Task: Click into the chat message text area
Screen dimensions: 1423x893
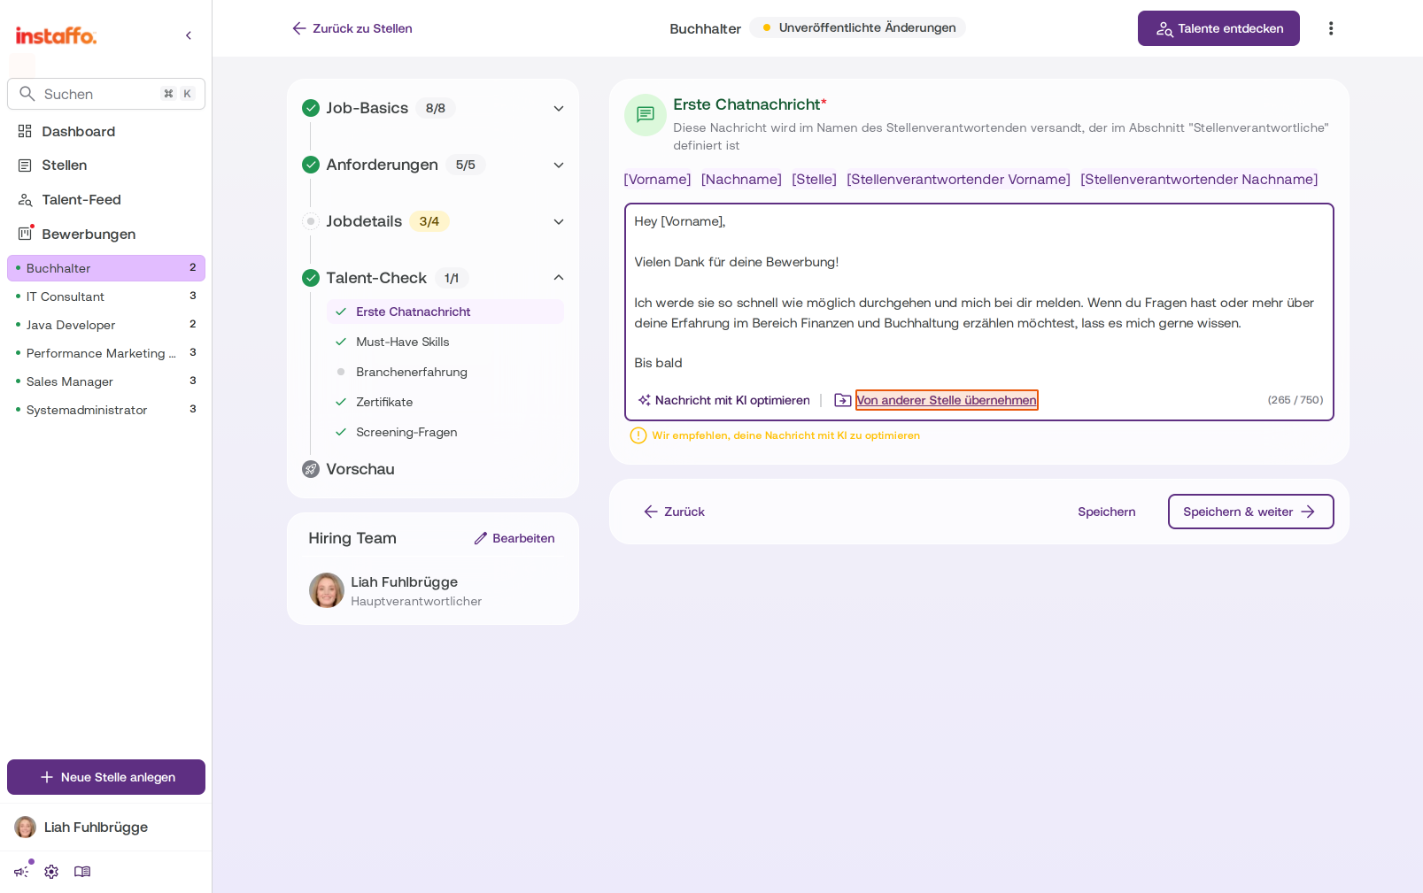Action: [978, 292]
